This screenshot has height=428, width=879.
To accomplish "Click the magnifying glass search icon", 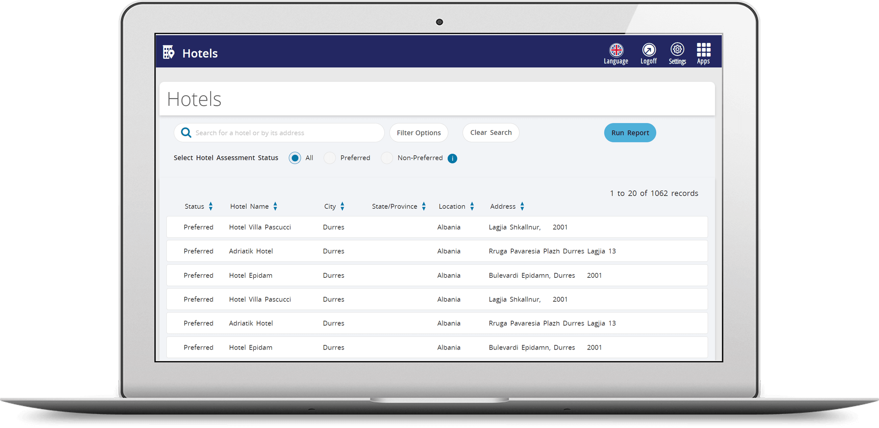I will 186,133.
